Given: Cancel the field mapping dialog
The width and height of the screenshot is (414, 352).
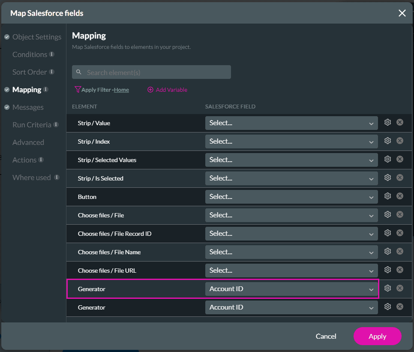Looking at the screenshot, I should (x=326, y=337).
